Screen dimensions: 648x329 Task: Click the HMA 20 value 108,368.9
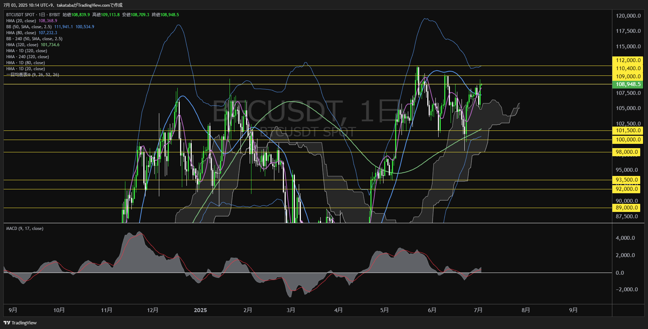click(48, 21)
